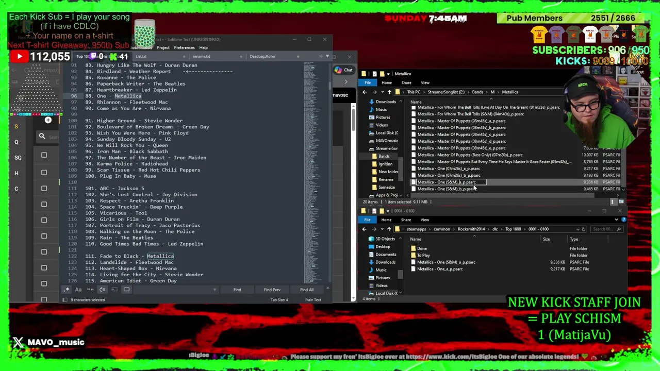Select Metallica - One (07m26s)_b_p.psarc file
Screen dimensions: 660x371
pos(449,175)
